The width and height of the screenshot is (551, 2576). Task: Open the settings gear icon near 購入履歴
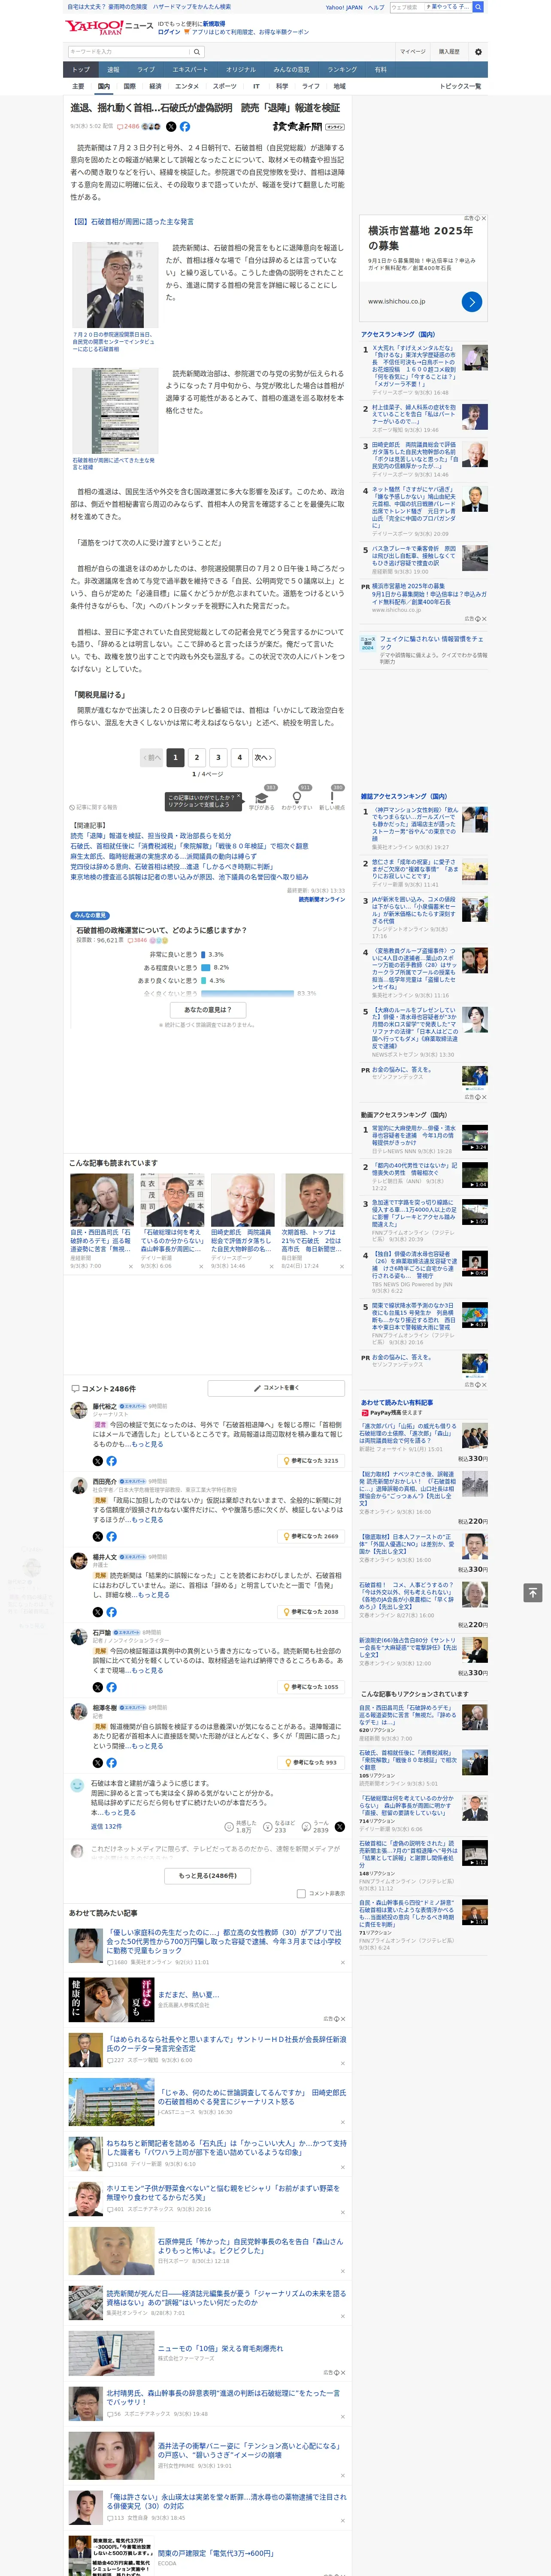pos(478,51)
